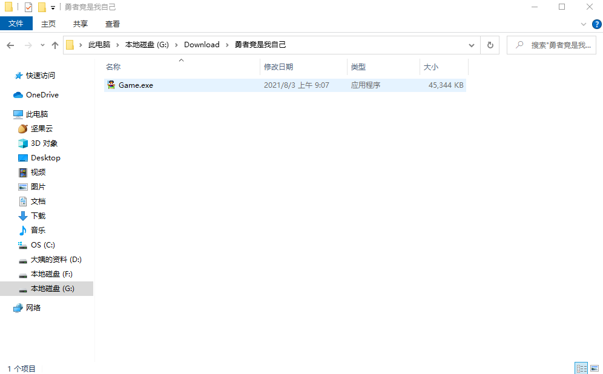The image size is (603, 374).
Task: Click 本地磁盘 (G:) in the address bar
Action: (x=147, y=45)
